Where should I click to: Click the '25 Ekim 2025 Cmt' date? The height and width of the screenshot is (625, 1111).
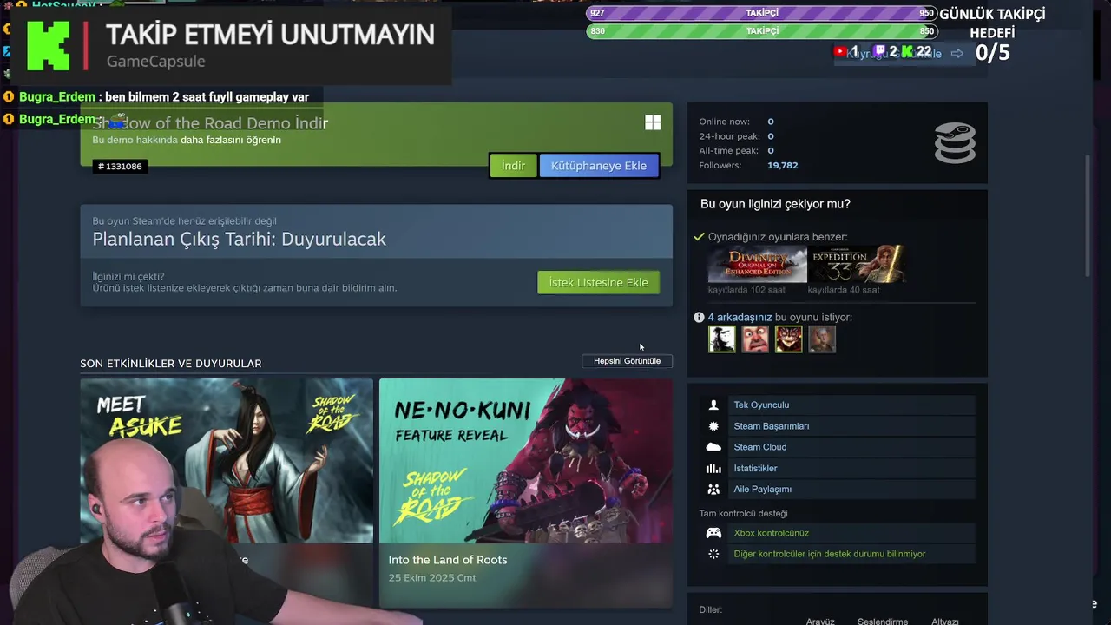point(432,578)
